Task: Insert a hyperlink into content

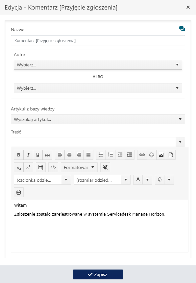Action: point(142,155)
